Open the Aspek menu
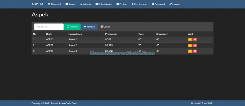 point(70,4)
